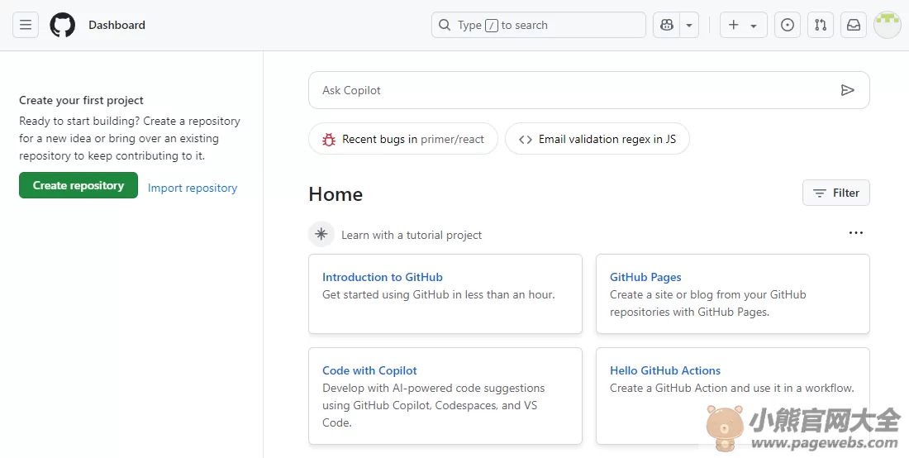Open the hamburger navigation menu
Viewport: 909px width, 458px height.
pyautogui.click(x=26, y=25)
